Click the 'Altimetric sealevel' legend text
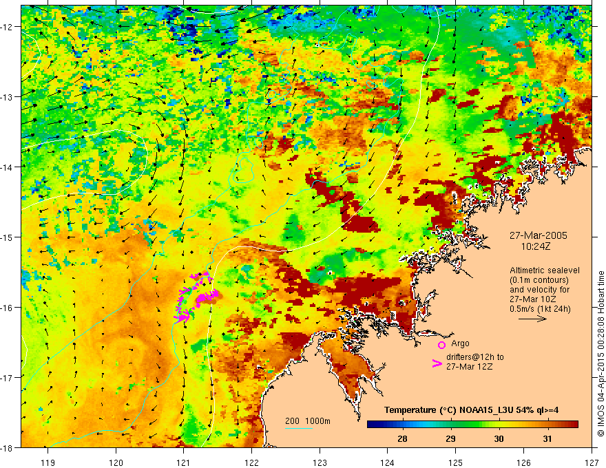606x468 pixels. 545,270
